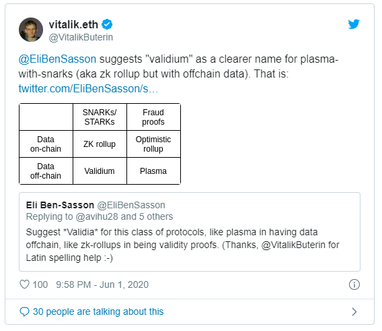The image size is (382, 331).
Task: Click "Replying to @avihu28 and 5 others"
Action: (100, 216)
